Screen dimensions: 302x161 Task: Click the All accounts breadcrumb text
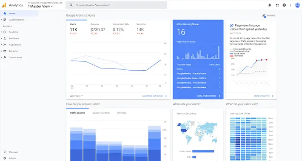tap(46, 3)
